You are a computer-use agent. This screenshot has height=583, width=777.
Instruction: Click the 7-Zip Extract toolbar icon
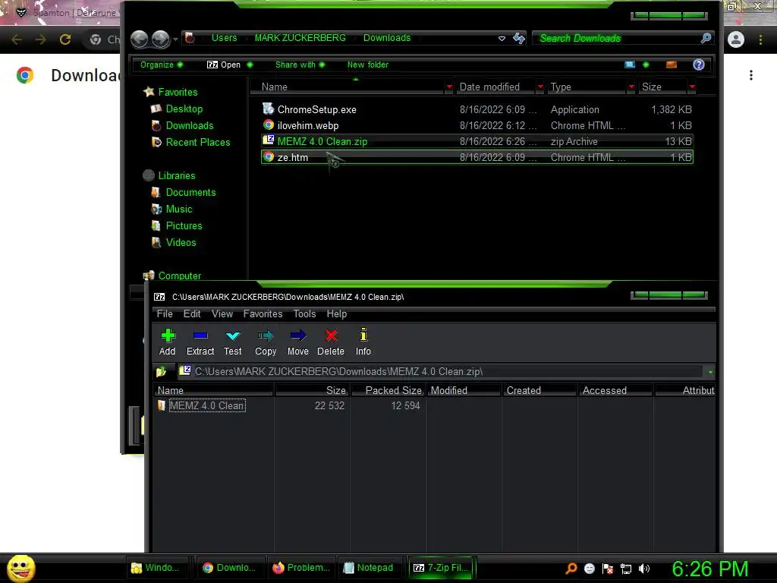(x=200, y=336)
